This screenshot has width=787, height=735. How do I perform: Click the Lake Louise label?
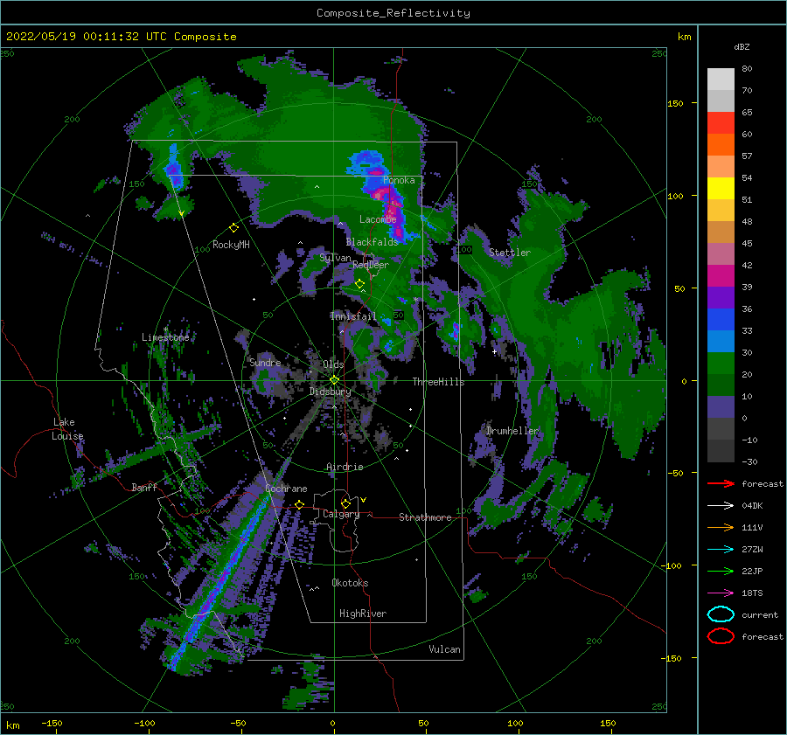(x=67, y=429)
